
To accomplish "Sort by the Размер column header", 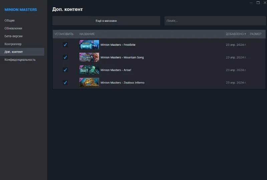I will [256, 34].
